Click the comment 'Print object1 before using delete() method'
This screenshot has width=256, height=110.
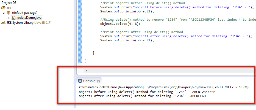[143, 3]
